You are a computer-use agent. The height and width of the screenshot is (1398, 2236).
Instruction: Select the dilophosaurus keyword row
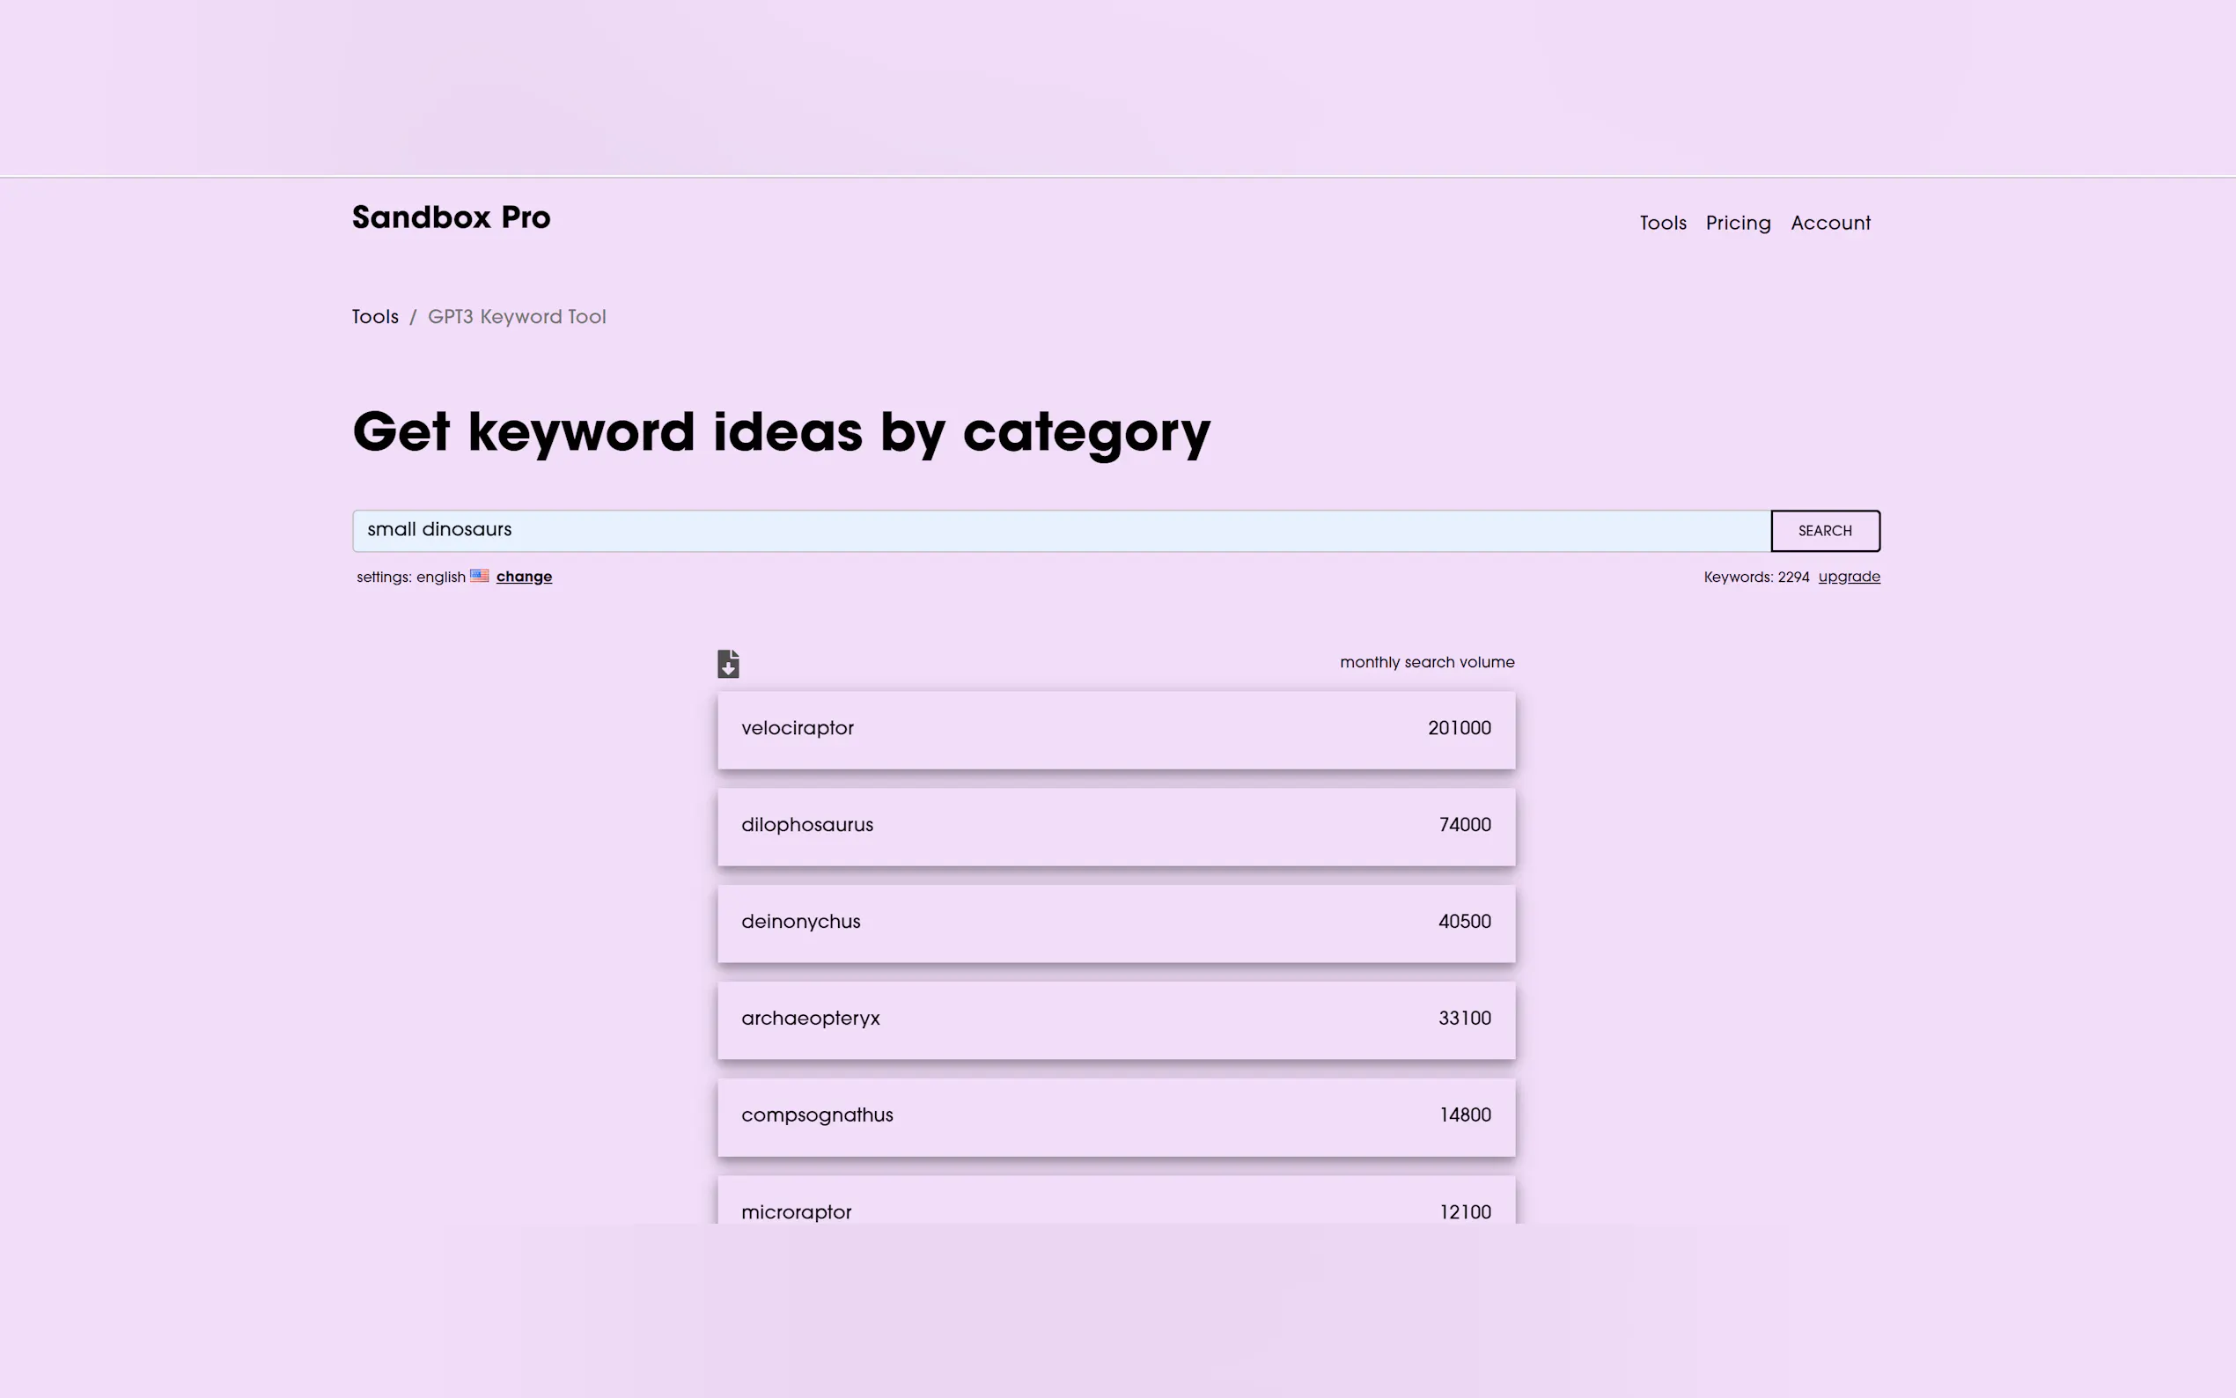1115,826
